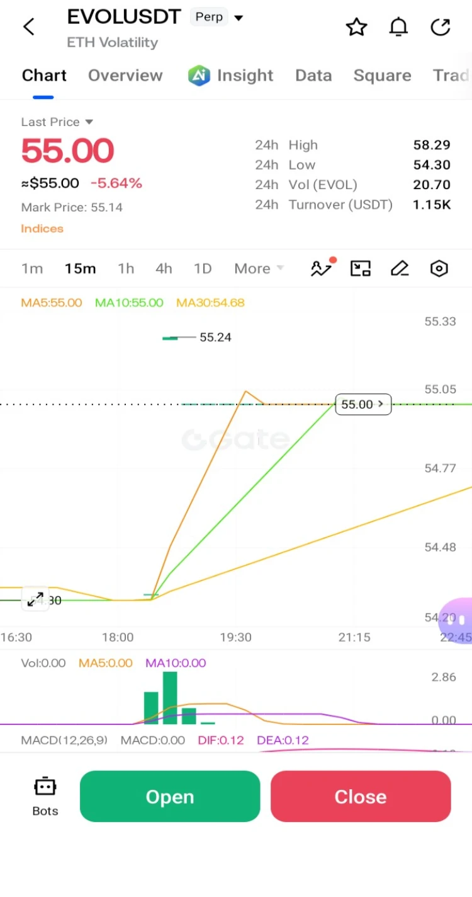Viewport: 472px width, 897px height.
Task: Select the 1h timeframe
Action: click(126, 269)
